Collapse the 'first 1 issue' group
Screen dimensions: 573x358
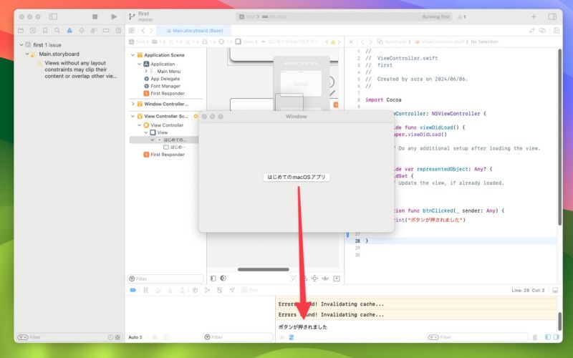pyautogui.click(x=21, y=44)
